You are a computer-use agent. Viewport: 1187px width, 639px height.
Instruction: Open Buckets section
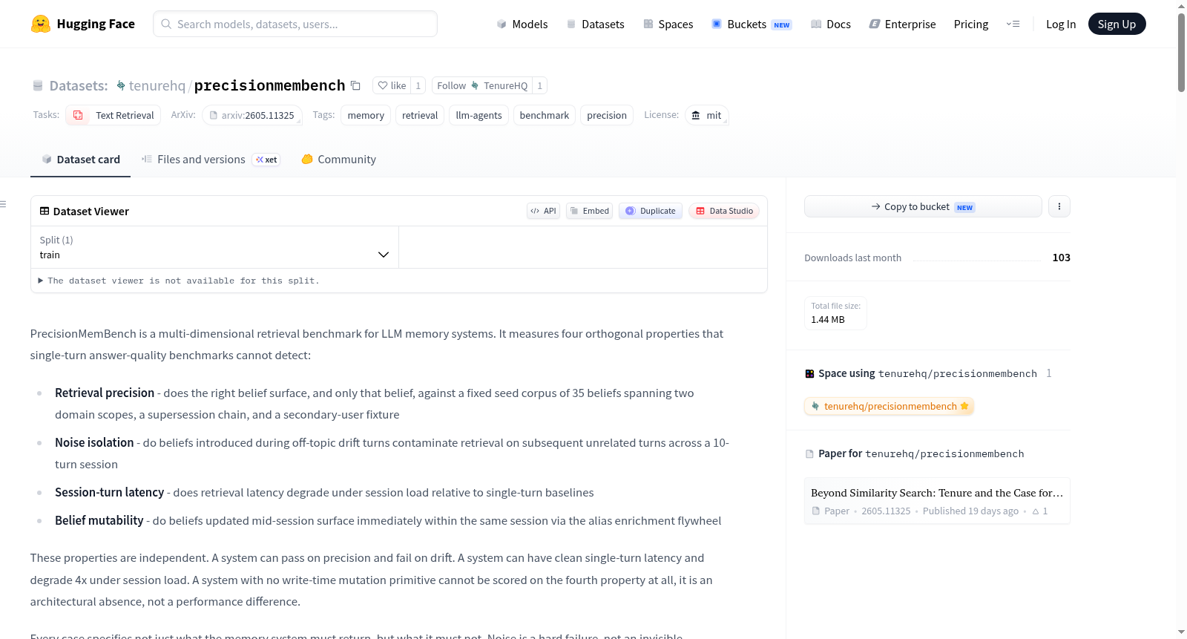[x=752, y=24]
